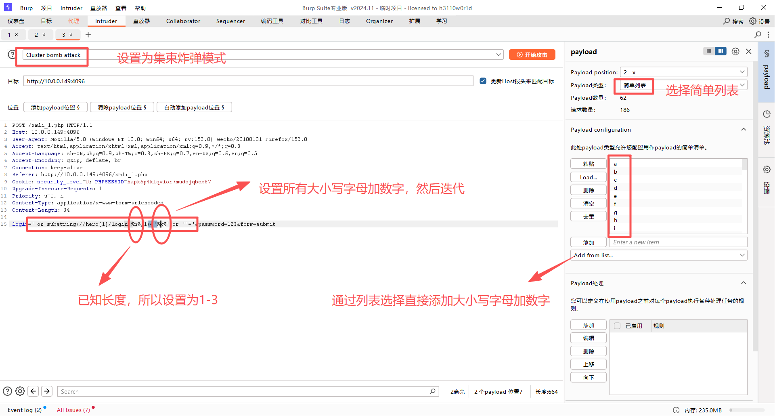This screenshot has width=775, height=416.
Task: Switch to the Sequencer tab
Action: [230, 21]
